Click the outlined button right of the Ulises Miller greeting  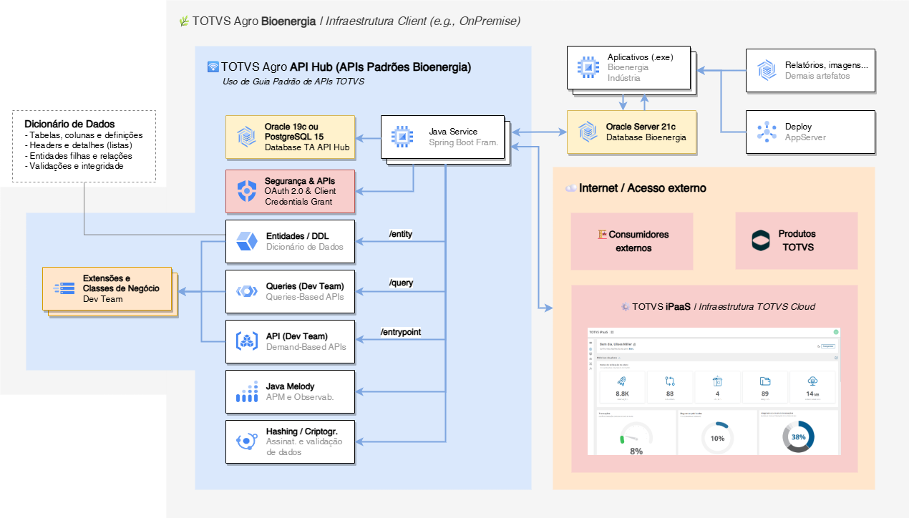(x=828, y=346)
